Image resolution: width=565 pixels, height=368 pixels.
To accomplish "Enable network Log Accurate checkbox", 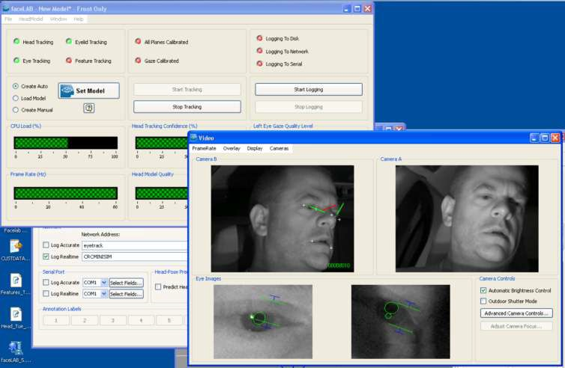I will 46,245.
